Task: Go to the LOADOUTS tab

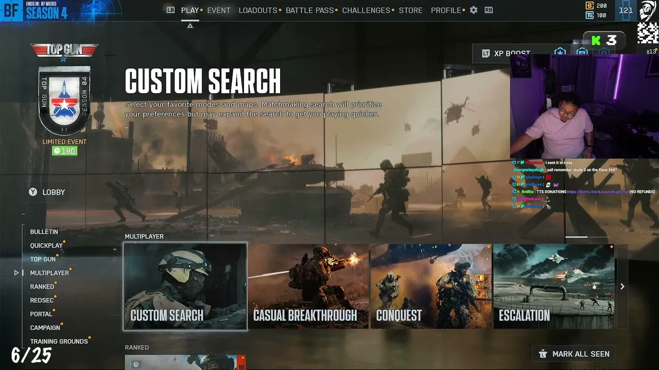Action: 258,10
